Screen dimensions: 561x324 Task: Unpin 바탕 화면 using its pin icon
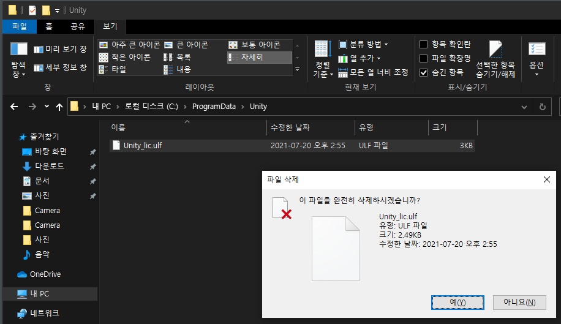pos(92,152)
